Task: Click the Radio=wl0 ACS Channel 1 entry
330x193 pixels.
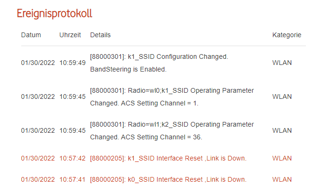Action: (x=171, y=96)
